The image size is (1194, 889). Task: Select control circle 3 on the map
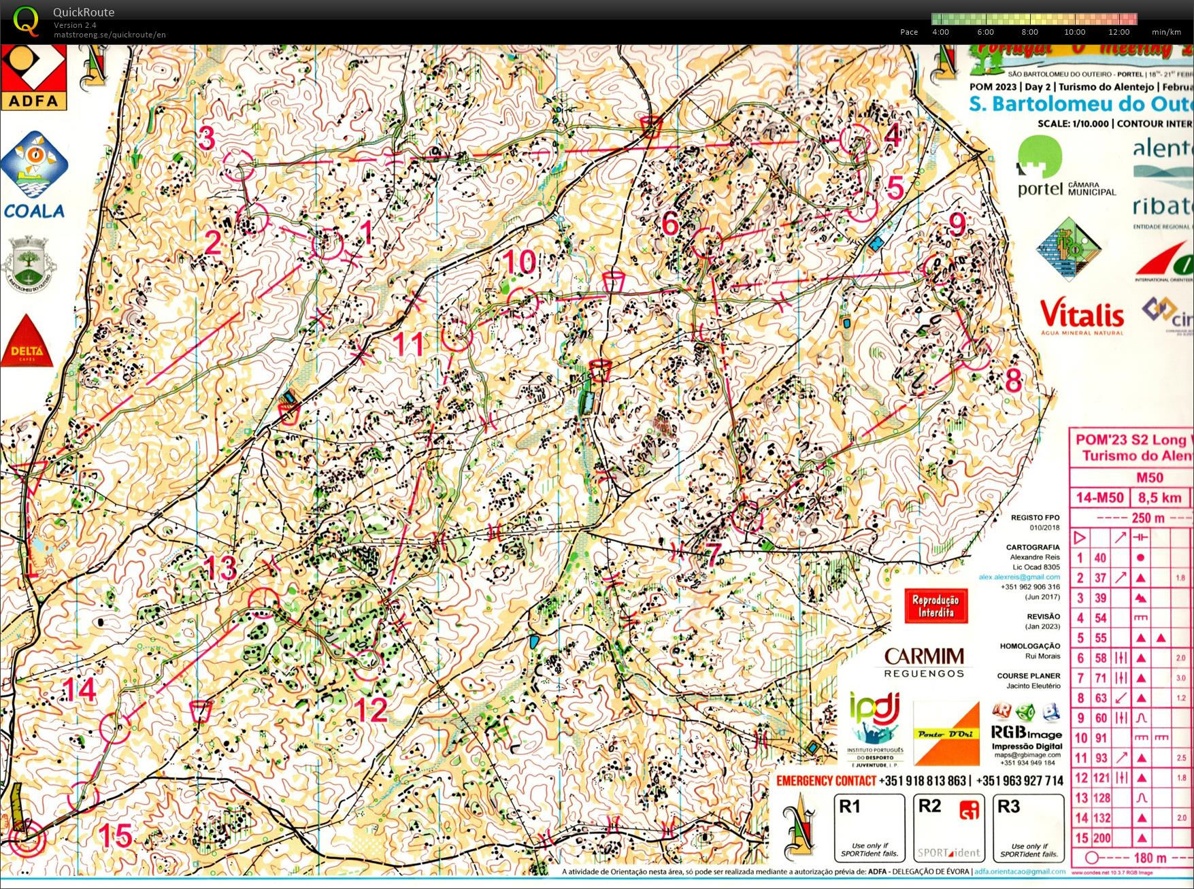coord(237,165)
